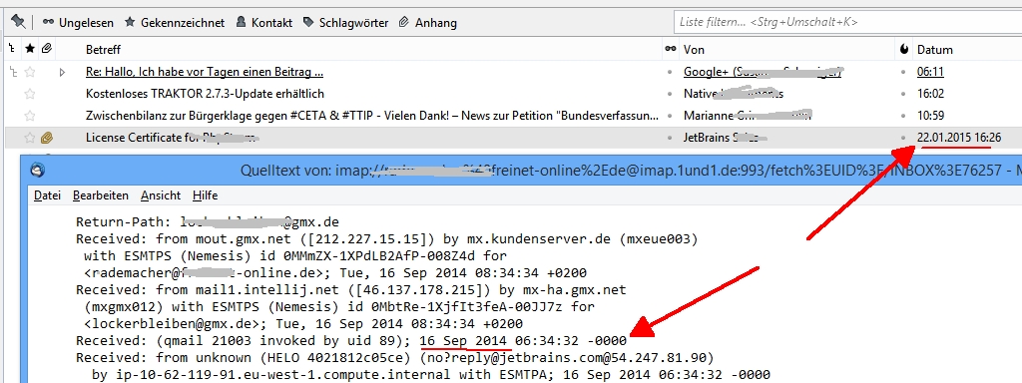
Task: Sort messages by Betreff column
Action: 103,50
